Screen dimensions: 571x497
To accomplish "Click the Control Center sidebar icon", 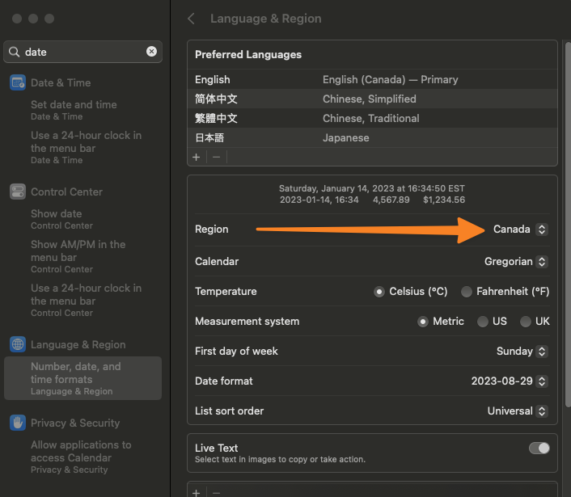I will pyautogui.click(x=18, y=192).
